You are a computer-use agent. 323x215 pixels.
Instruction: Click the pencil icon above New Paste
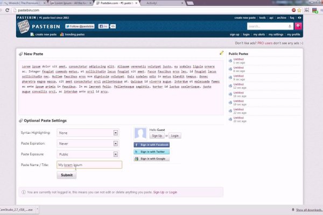[x=221, y=53]
